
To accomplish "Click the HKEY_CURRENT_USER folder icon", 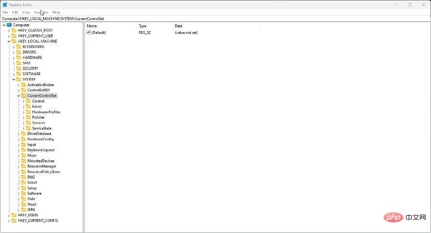I will [x=14, y=36].
